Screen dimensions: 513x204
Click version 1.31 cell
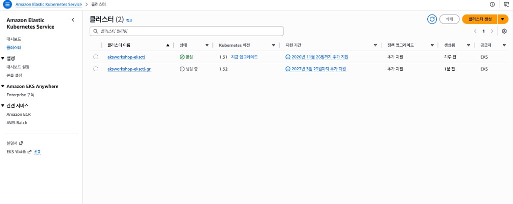(223, 57)
